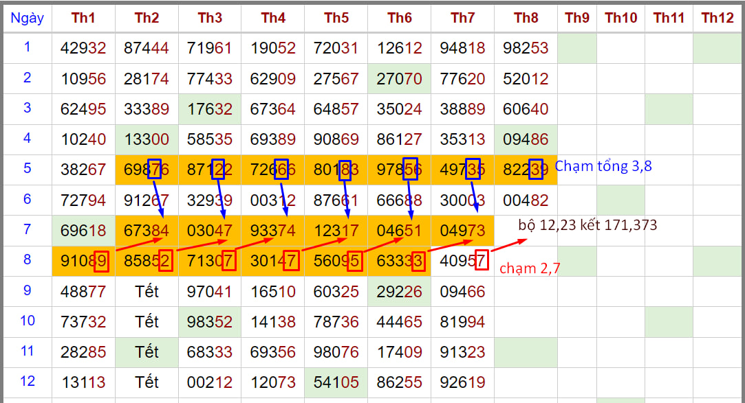Select cell 69618 in row 7
Image resolution: width=745 pixels, height=403 pixels.
(83, 231)
